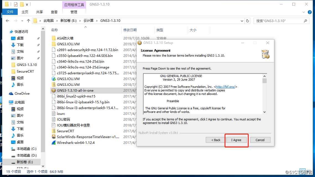This screenshot has height=177, width=315.
Task: Select iourc file
Action: 61,113
